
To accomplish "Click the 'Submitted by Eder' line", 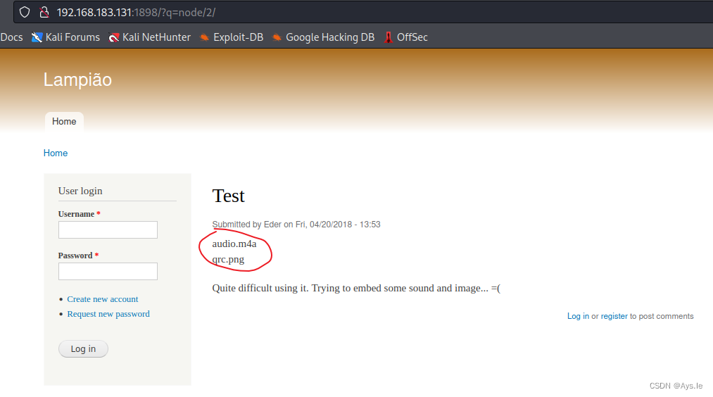I will point(296,225).
